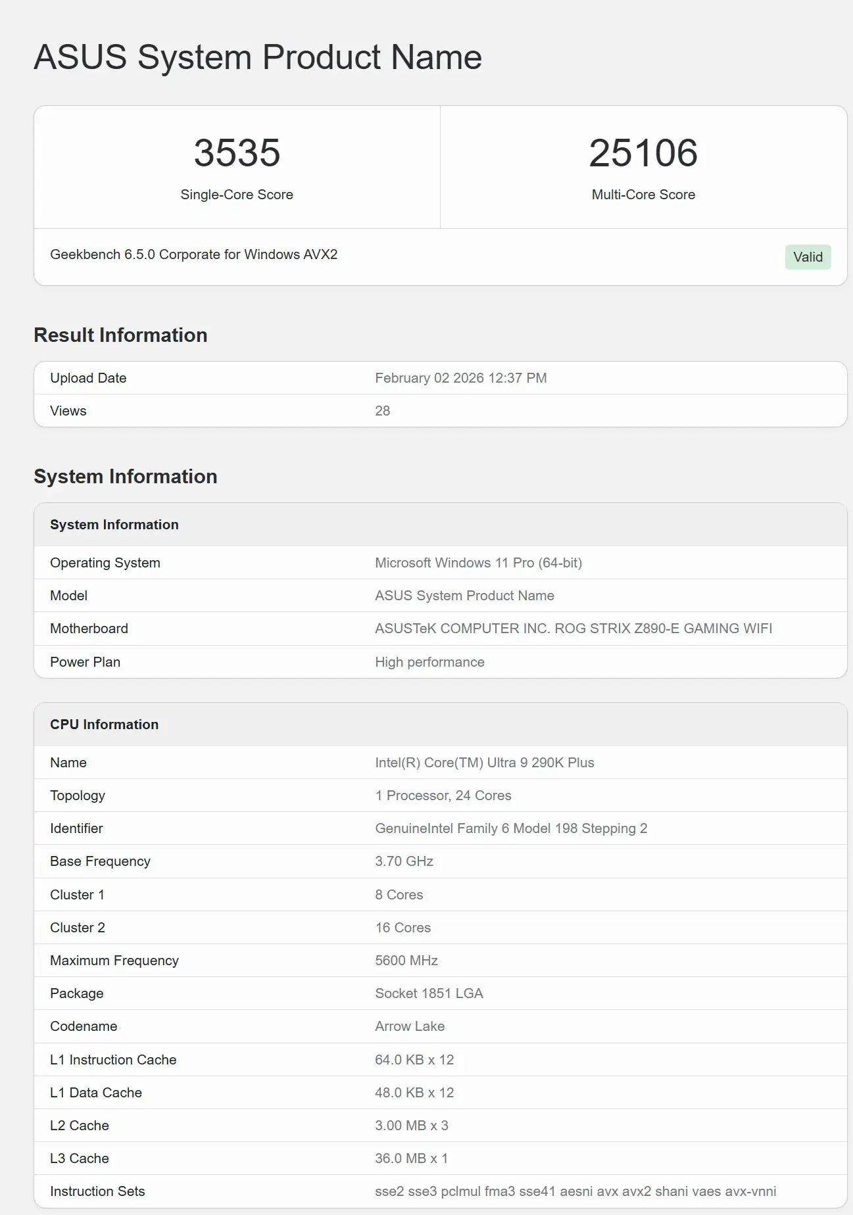Select the date "February 02 2026 12:37 PM"
This screenshot has height=1215, width=853.
pos(460,378)
